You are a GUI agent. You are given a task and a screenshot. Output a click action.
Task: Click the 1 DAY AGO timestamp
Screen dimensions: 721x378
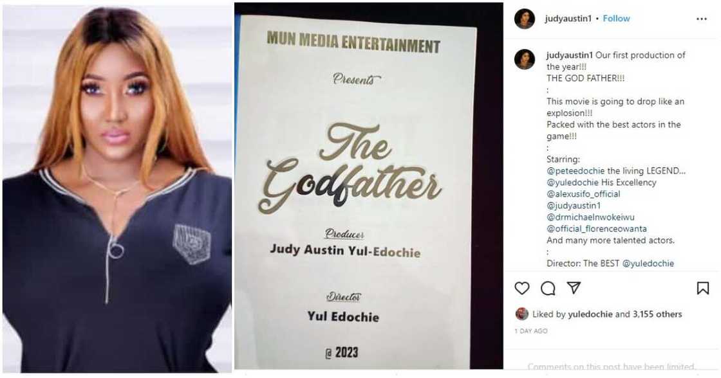click(531, 330)
